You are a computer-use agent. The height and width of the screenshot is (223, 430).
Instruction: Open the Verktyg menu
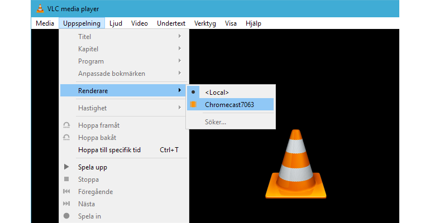click(x=205, y=23)
